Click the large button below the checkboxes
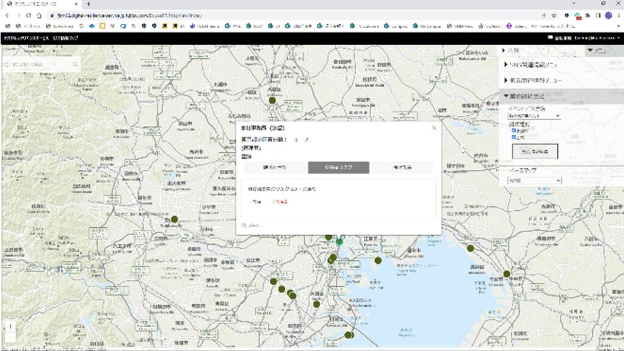The image size is (624, 351). (535, 151)
